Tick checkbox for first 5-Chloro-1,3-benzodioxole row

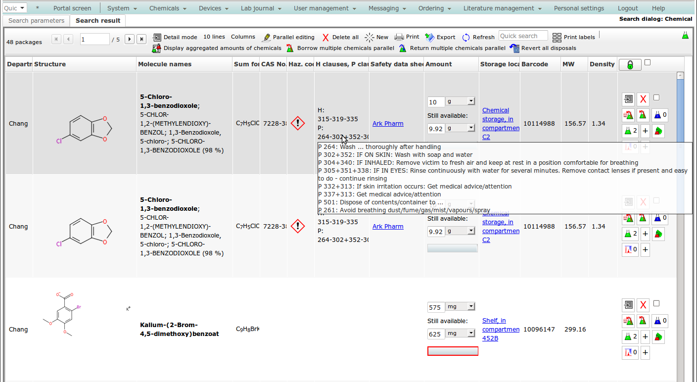pyautogui.click(x=656, y=97)
